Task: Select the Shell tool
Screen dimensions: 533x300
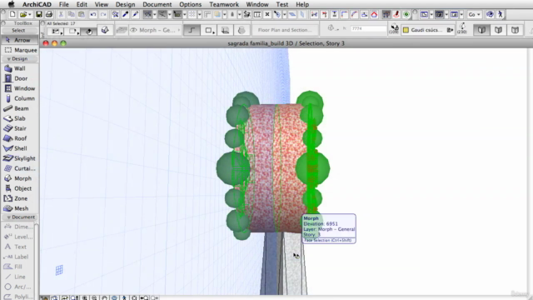Action: coord(20,148)
